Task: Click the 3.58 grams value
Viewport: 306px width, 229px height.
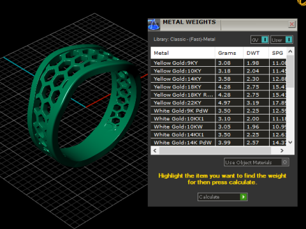Action: pyautogui.click(x=224, y=79)
